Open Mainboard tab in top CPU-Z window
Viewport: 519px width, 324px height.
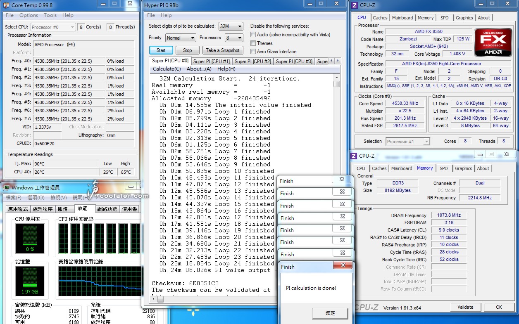pos(402,18)
